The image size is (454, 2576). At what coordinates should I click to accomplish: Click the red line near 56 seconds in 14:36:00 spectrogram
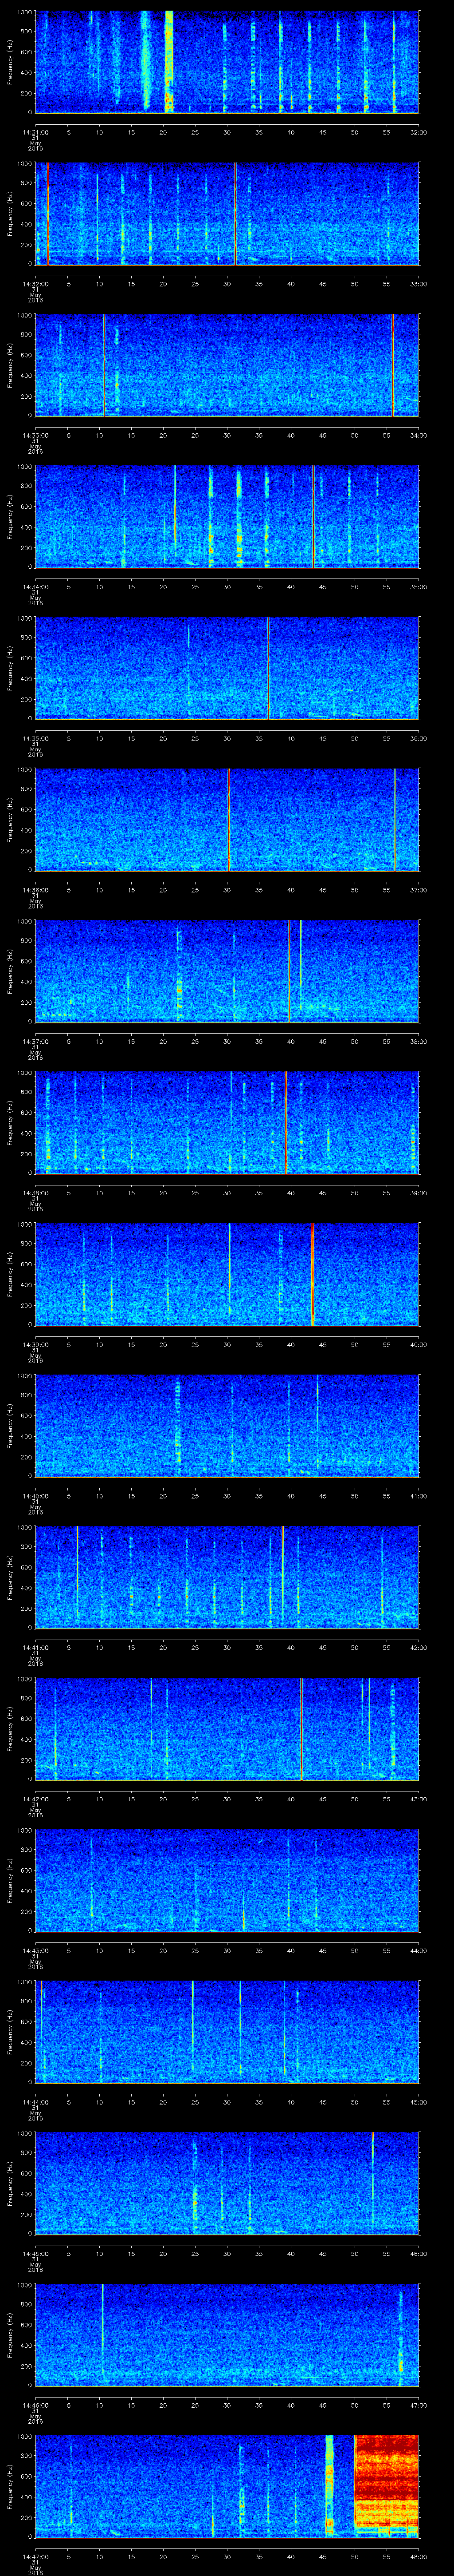point(395,819)
